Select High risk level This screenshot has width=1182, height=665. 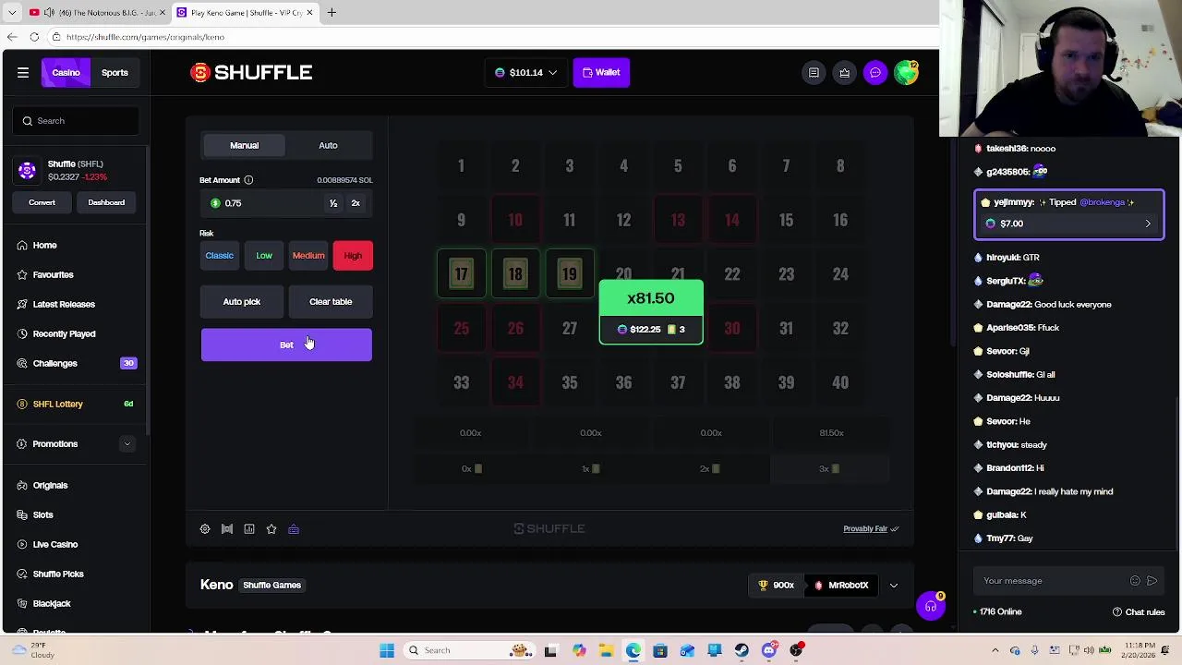point(353,256)
